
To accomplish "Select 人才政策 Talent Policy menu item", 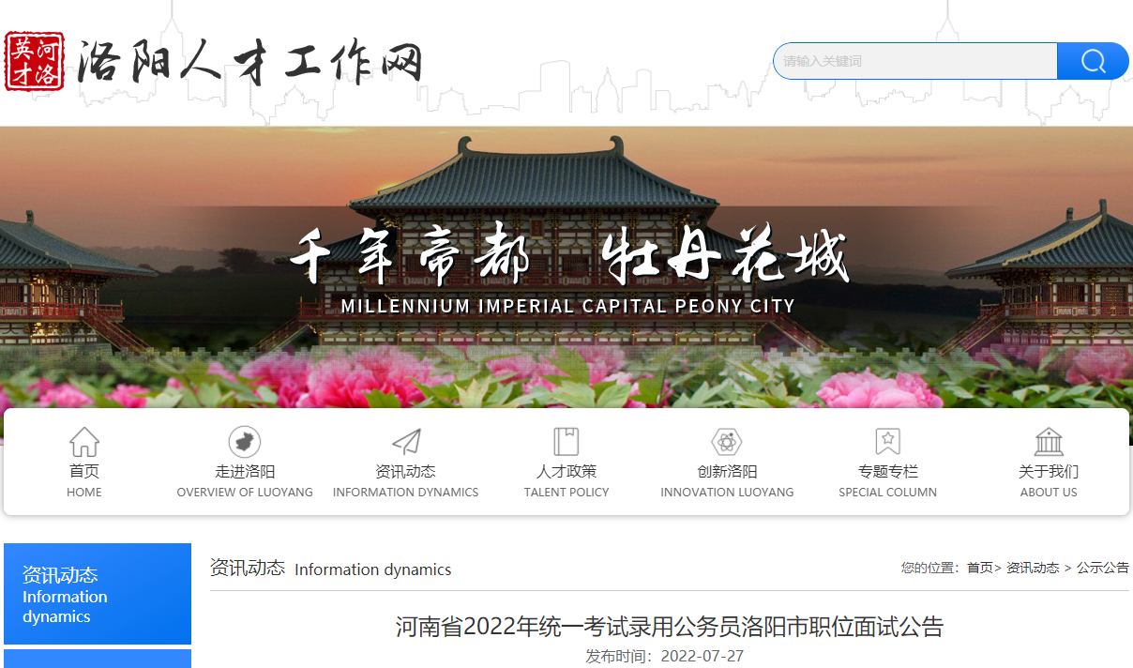I will (x=566, y=480).
